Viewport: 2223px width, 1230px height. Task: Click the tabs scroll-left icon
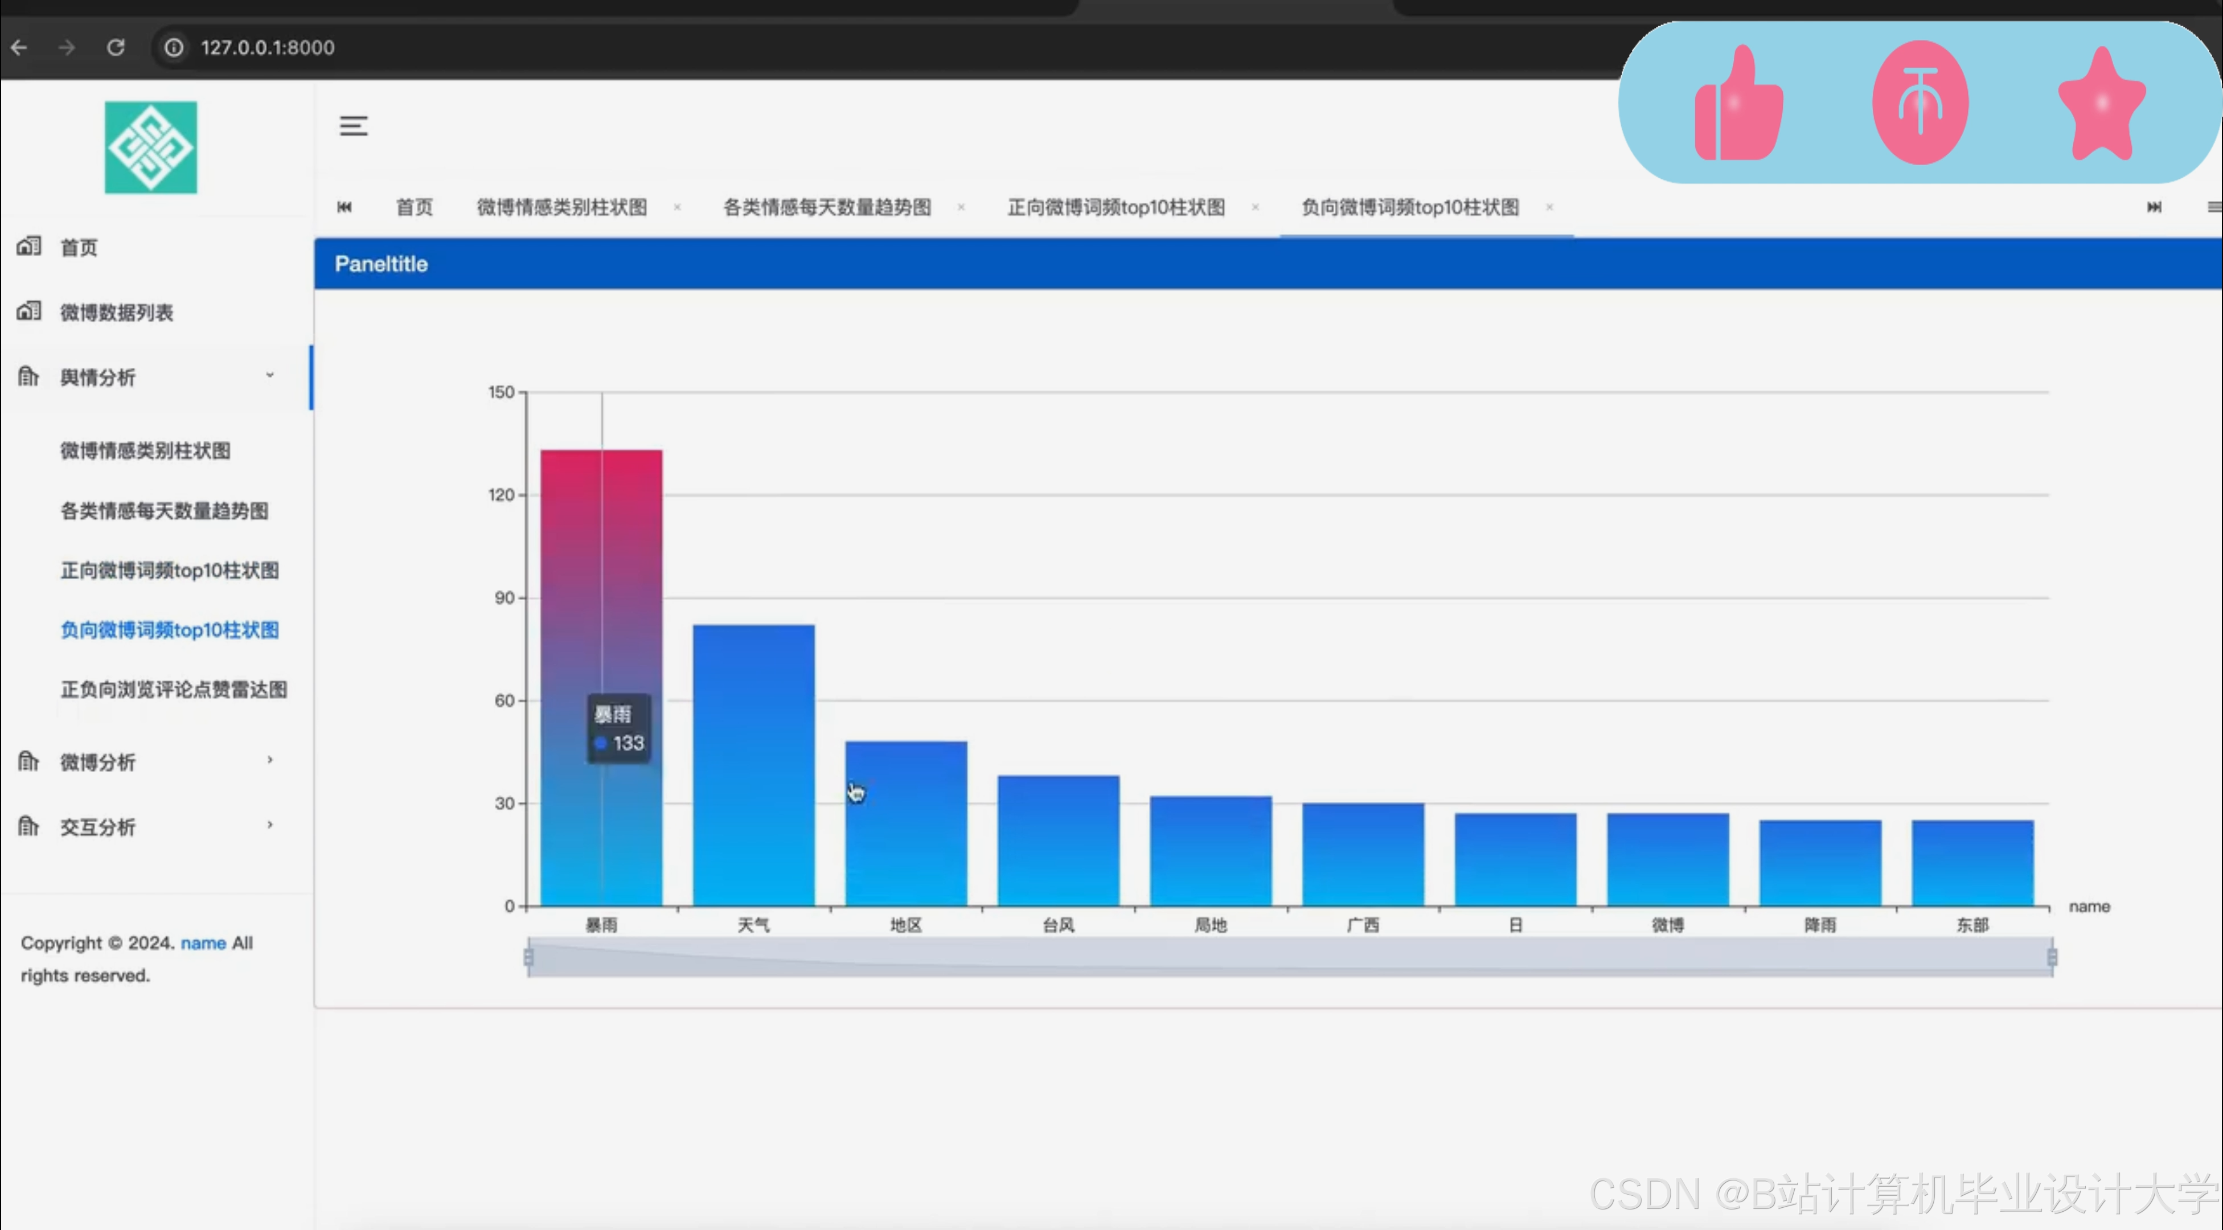click(x=344, y=207)
